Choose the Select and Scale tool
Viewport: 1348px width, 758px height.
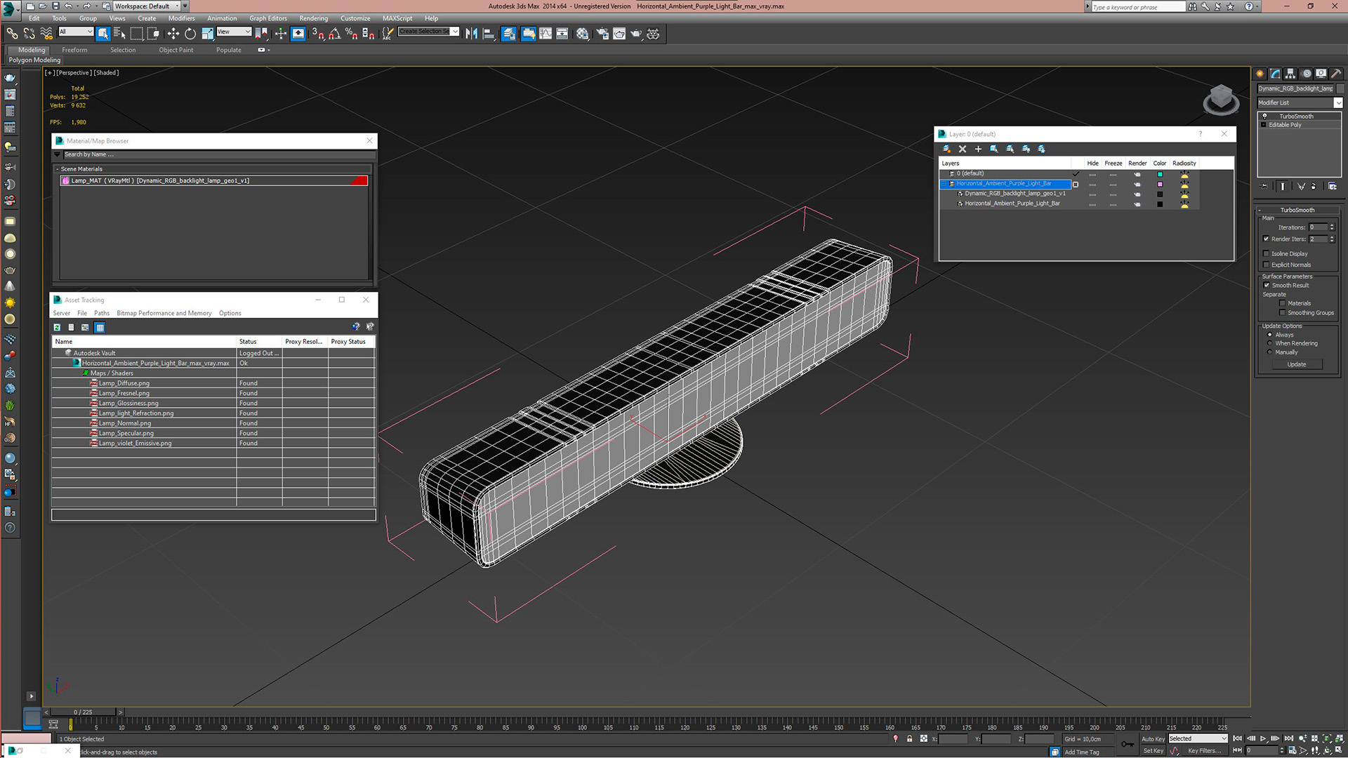tap(207, 33)
